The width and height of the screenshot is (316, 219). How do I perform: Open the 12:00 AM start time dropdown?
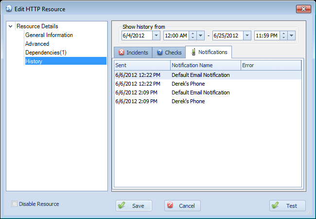coord(200,36)
